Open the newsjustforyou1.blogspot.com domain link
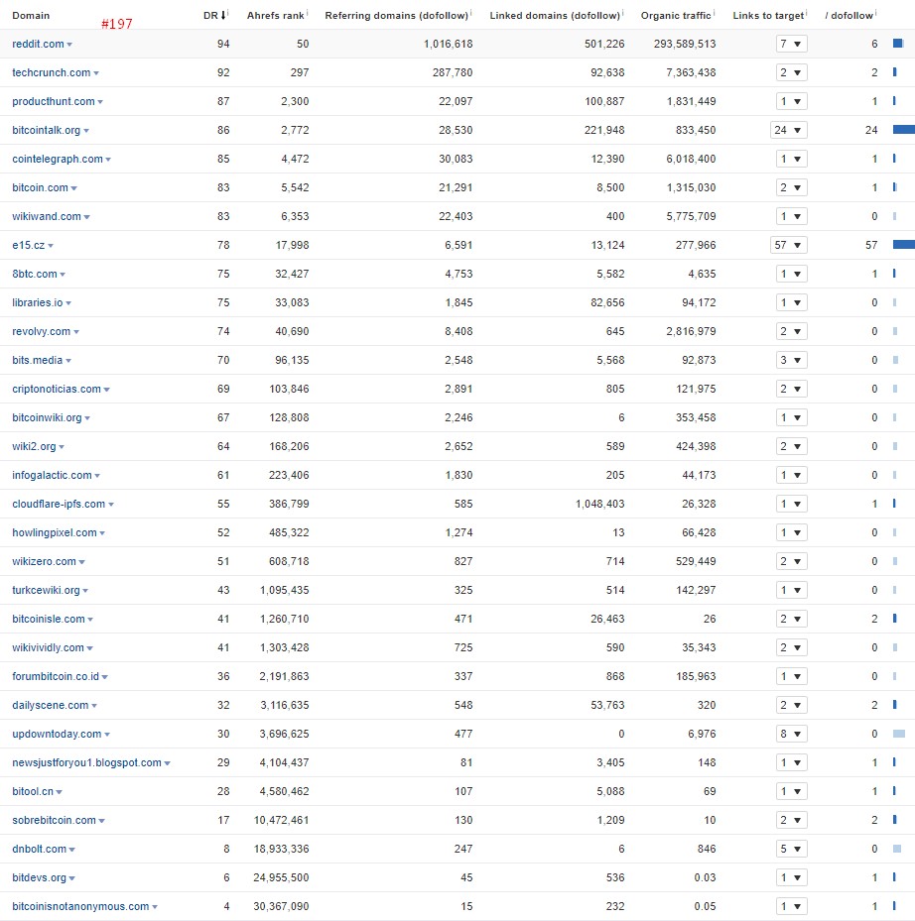Screen dimensions: 915x921 tap(86, 763)
